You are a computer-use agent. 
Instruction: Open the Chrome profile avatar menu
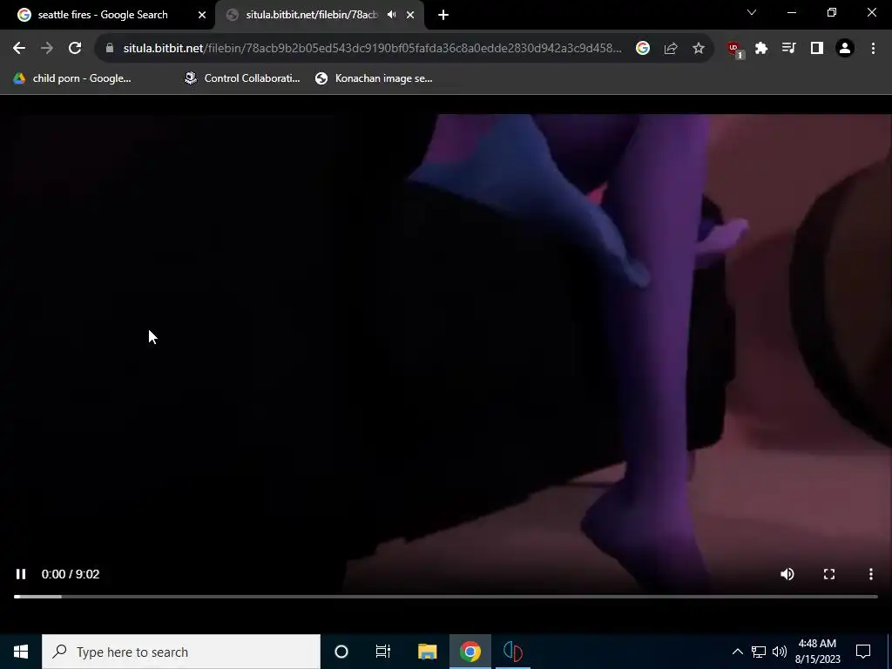[x=845, y=49]
